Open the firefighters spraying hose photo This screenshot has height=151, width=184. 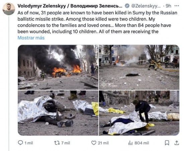139,67
